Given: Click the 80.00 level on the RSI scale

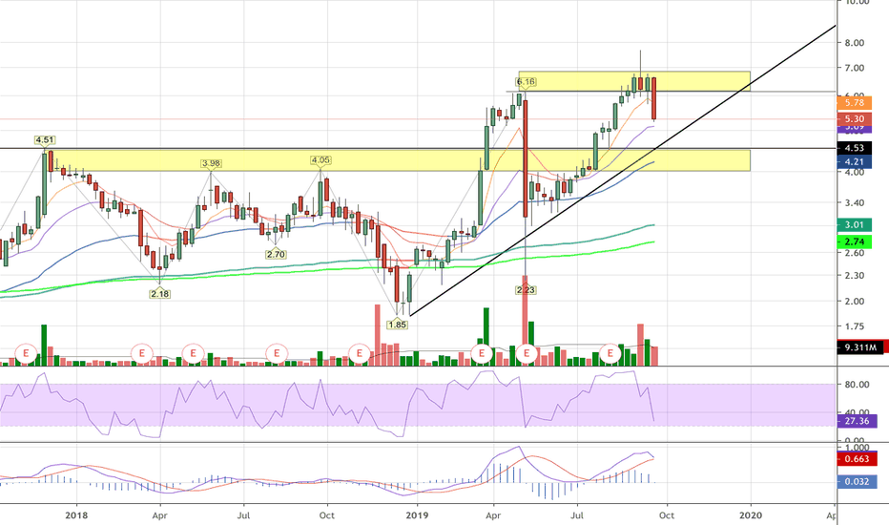Looking at the screenshot, I should pos(857,385).
